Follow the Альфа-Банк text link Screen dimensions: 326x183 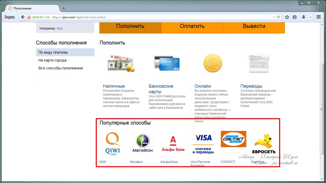[169, 162]
